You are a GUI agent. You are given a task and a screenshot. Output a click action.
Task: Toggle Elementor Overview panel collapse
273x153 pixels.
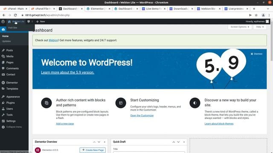click(105, 142)
